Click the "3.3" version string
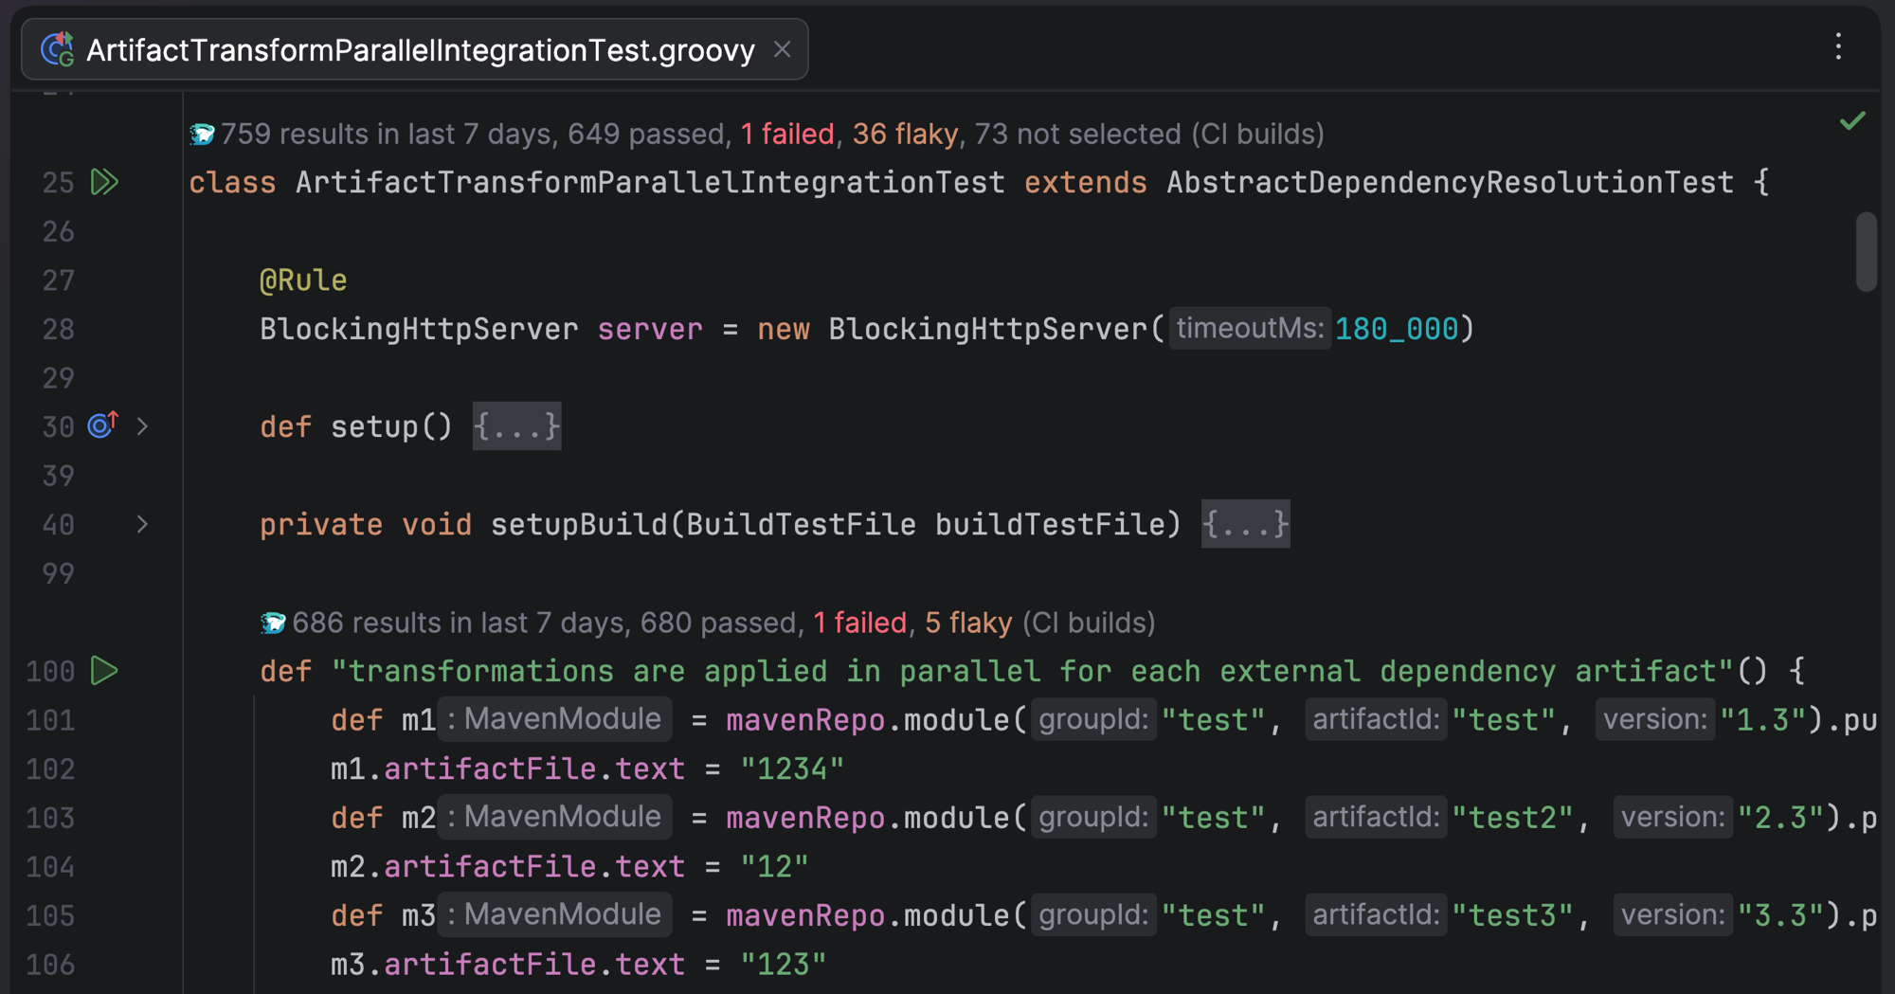Viewport: 1895px width, 994px height. tap(1781, 914)
